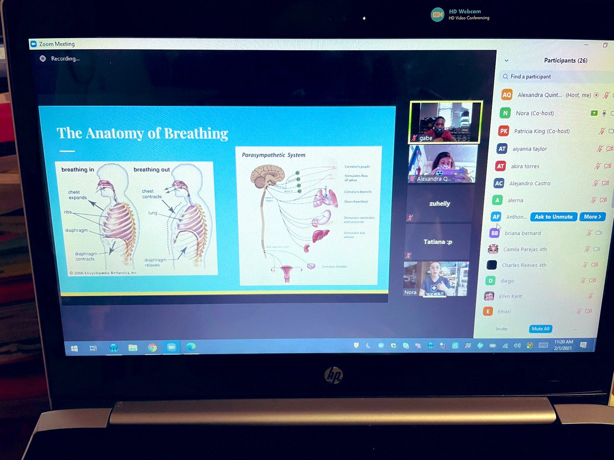Click akira torres's red AT avatar
The width and height of the screenshot is (614, 460).
(x=500, y=166)
